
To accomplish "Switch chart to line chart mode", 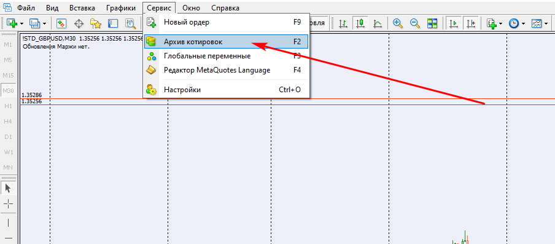I will coord(378,23).
